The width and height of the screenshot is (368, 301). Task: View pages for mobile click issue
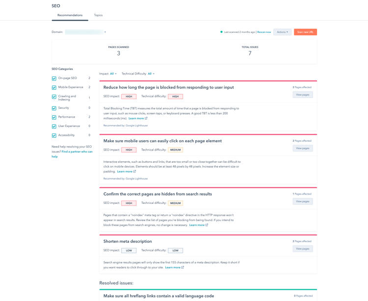[x=303, y=148]
